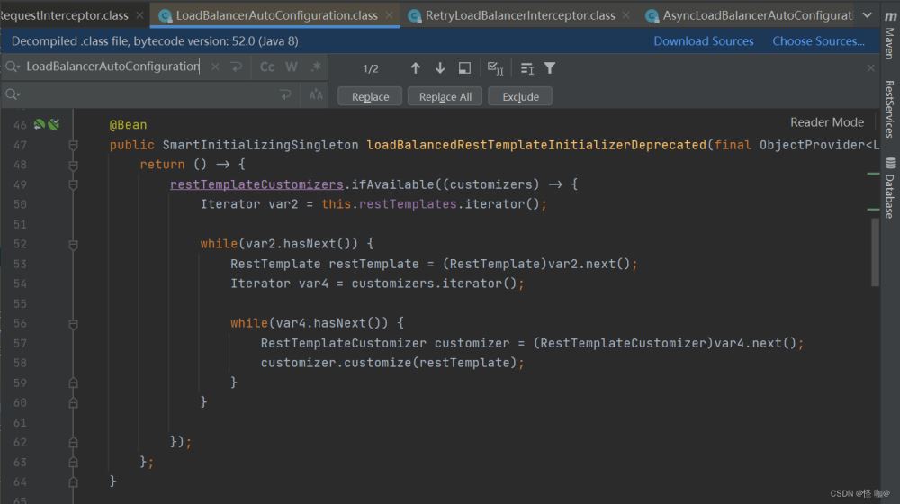The image size is (900, 504).
Task: Open the editor tabs list dropdown chevron
Action: [867, 15]
